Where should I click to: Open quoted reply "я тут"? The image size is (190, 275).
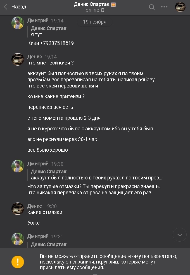[x=49, y=31]
